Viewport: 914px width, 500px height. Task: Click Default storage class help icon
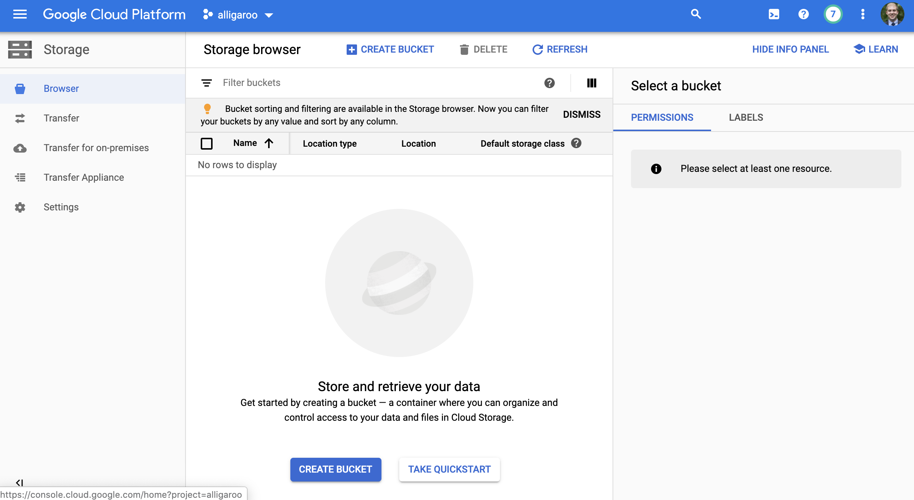click(576, 143)
